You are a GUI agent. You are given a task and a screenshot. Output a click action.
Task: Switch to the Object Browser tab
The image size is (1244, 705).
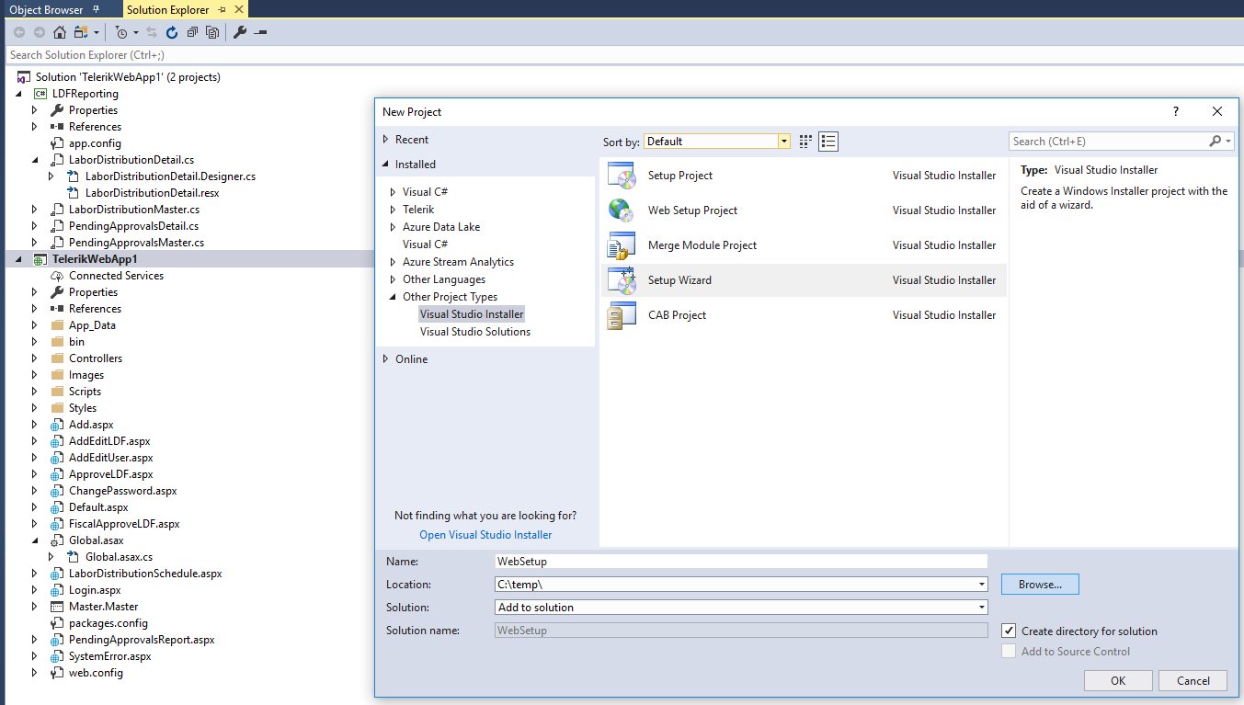pos(46,10)
